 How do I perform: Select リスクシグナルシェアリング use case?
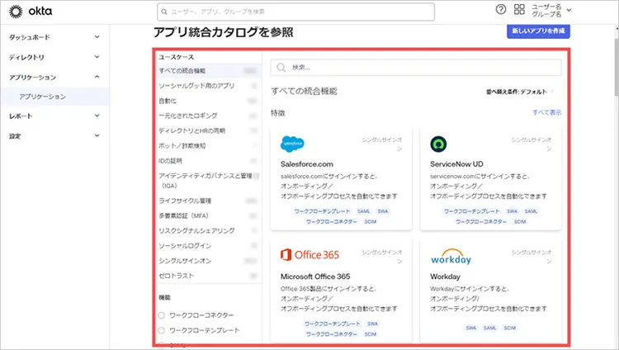tap(196, 230)
